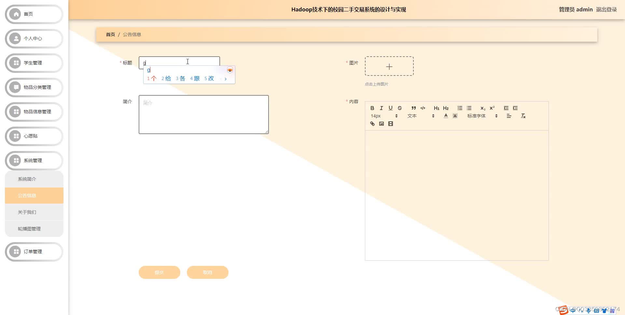Toggle italic formatting in the editor
Image resolution: width=625 pixels, height=315 pixels.
(381, 108)
